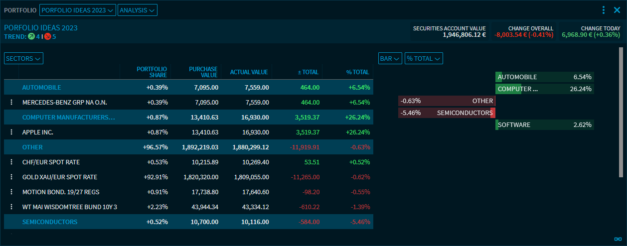Open the three-dot menu for Mercedes-Benz row

[11, 102]
